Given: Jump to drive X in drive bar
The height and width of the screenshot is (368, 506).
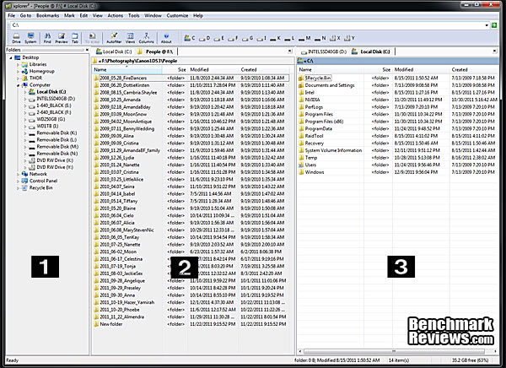Looking at the screenshot, I should click(335, 38).
